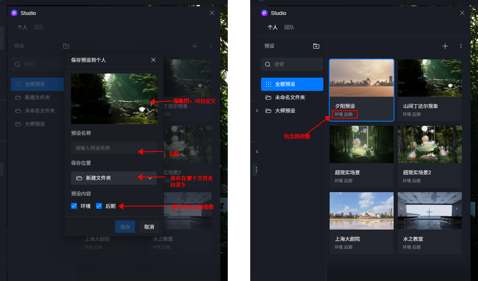This screenshot has height=281, width=478.
Task: Select 全部预设 in right window sidebar
Action: [292, 84]
